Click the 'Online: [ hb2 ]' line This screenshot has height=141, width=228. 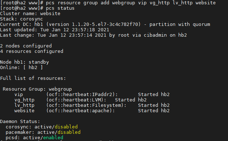[22, 68]
